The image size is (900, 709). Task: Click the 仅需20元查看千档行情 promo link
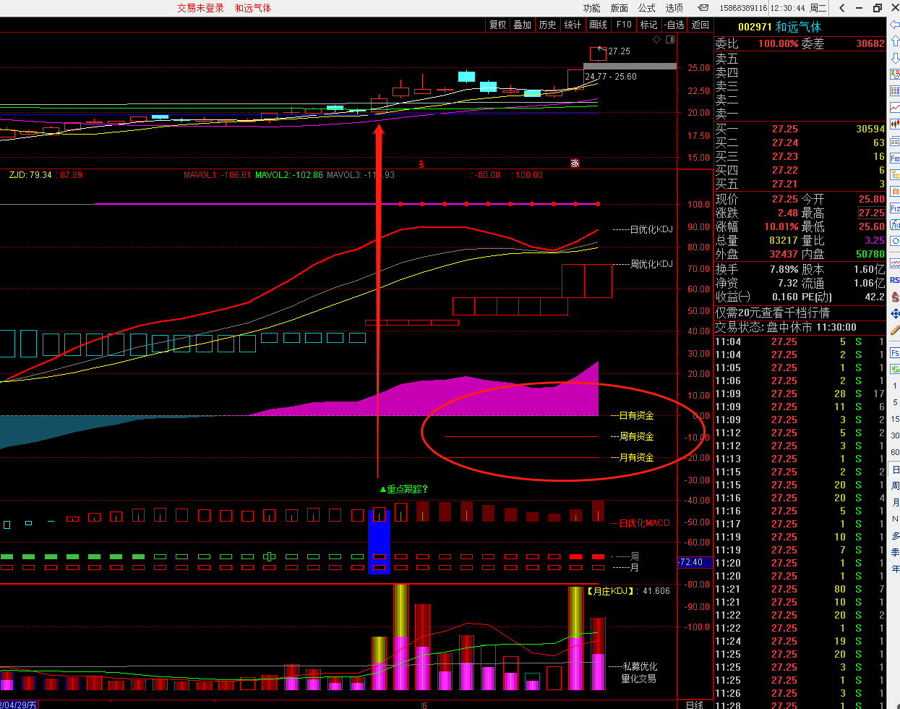(x=773, y=313)
